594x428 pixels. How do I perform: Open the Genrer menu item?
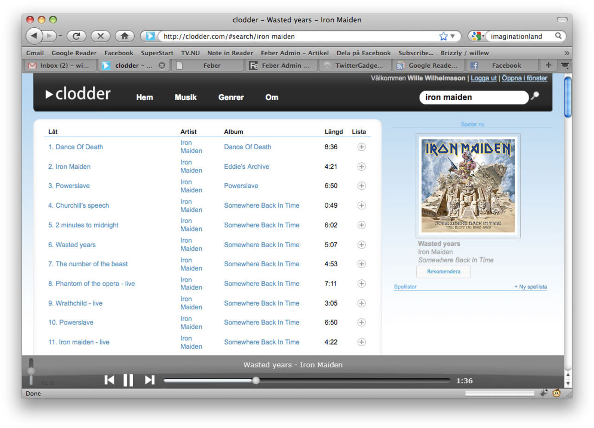coord(231,97)
